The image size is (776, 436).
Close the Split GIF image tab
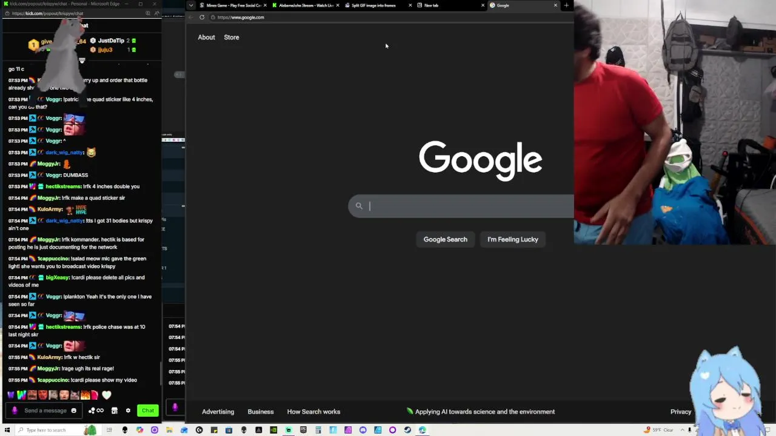(410, 5)
